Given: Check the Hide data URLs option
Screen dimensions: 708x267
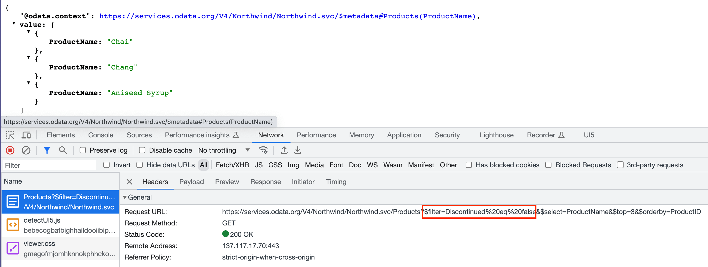Looking at the screenshot, I should point(140,165).
